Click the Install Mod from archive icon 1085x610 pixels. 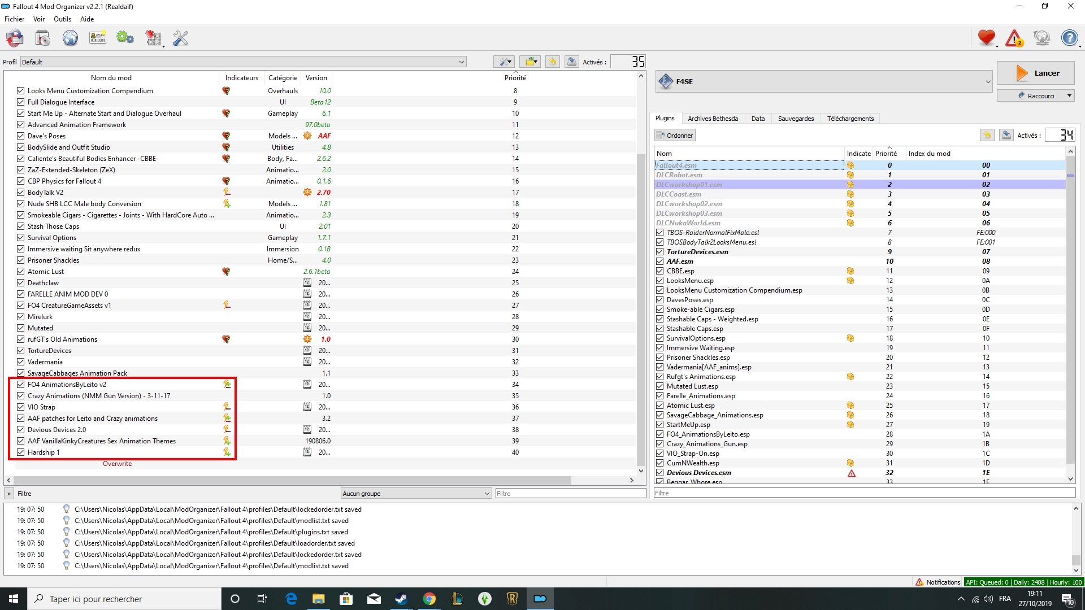point(42,38)
